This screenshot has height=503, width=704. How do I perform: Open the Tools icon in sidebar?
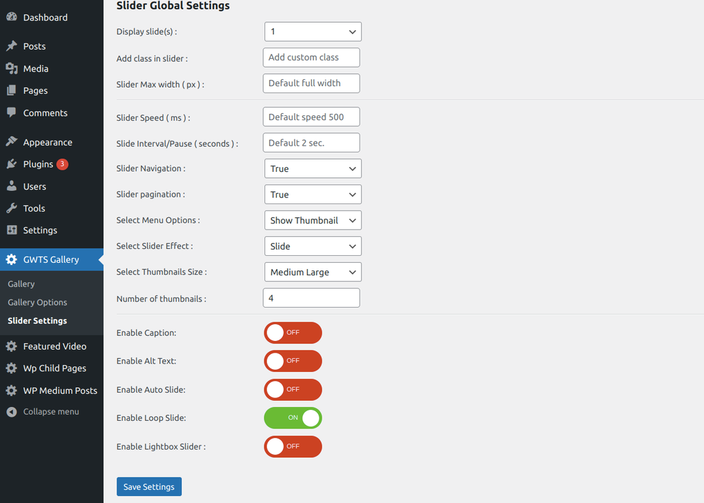12,208
